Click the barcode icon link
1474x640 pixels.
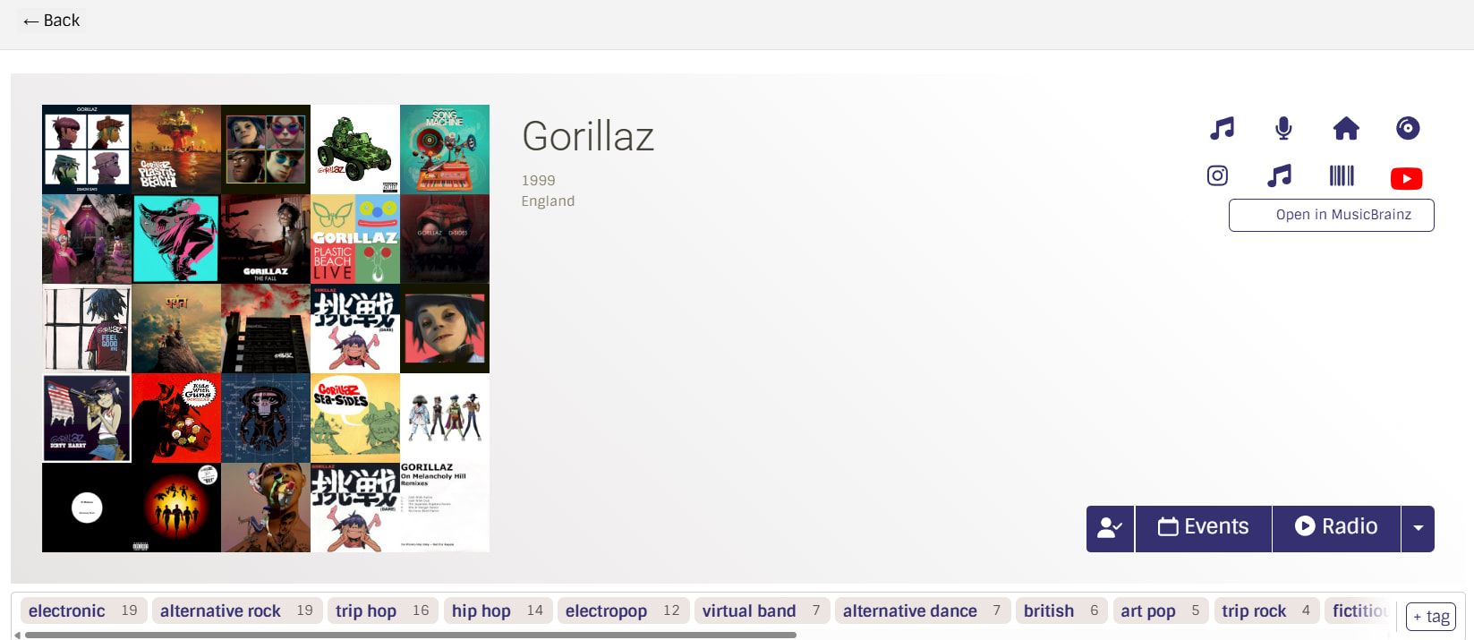click(1341, 175)
